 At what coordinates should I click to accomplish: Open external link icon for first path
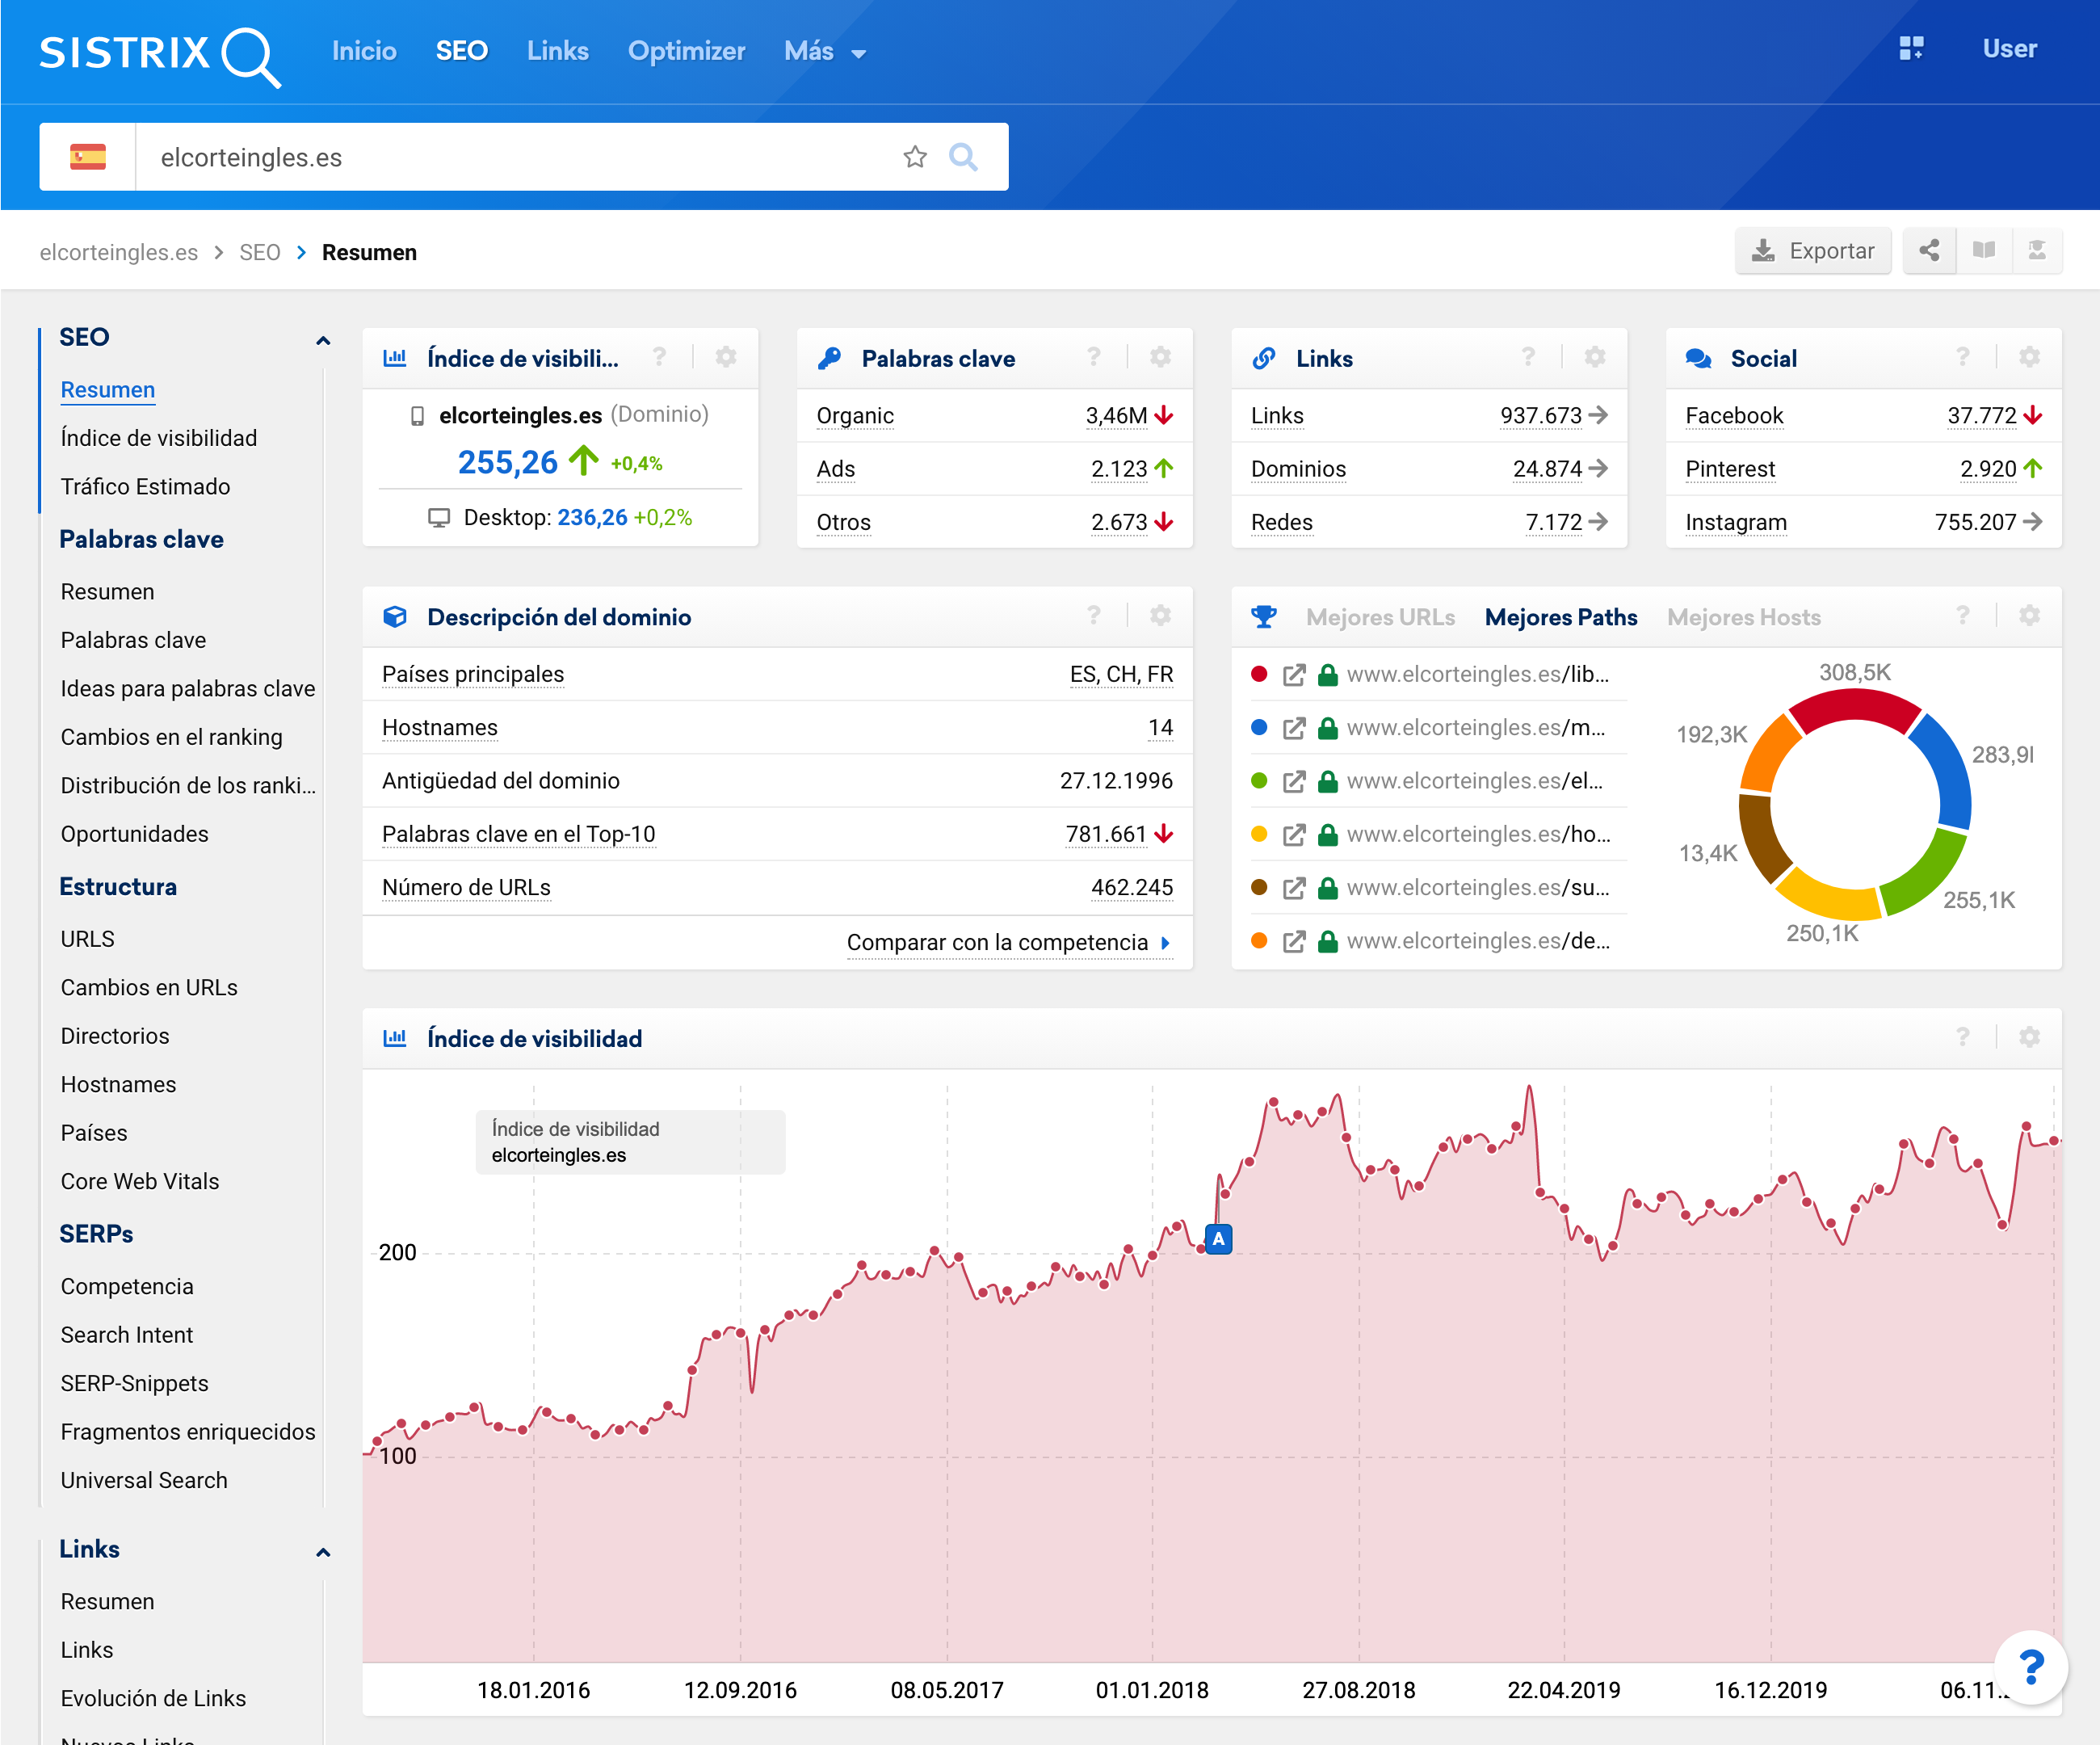click(1294, 675)
